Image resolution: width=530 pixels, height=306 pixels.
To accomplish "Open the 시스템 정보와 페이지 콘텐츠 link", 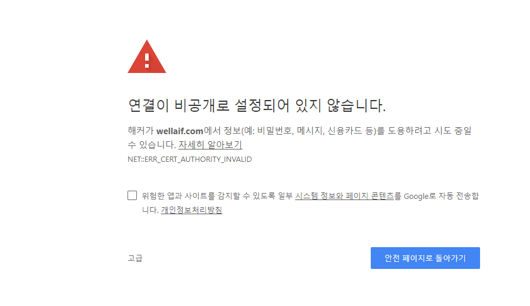I will pyautogui.click(x=344, y=195).
